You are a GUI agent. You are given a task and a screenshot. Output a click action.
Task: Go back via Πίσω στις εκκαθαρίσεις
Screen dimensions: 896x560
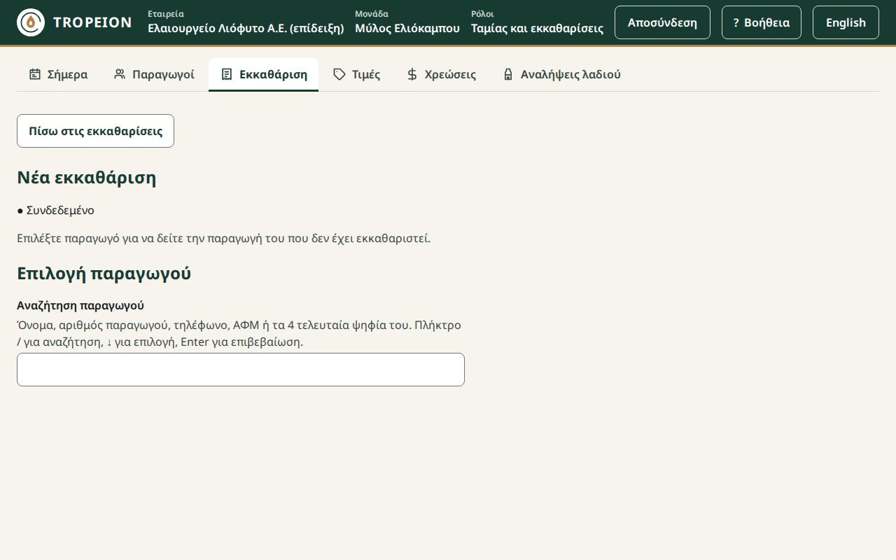(x=95, y=131)
